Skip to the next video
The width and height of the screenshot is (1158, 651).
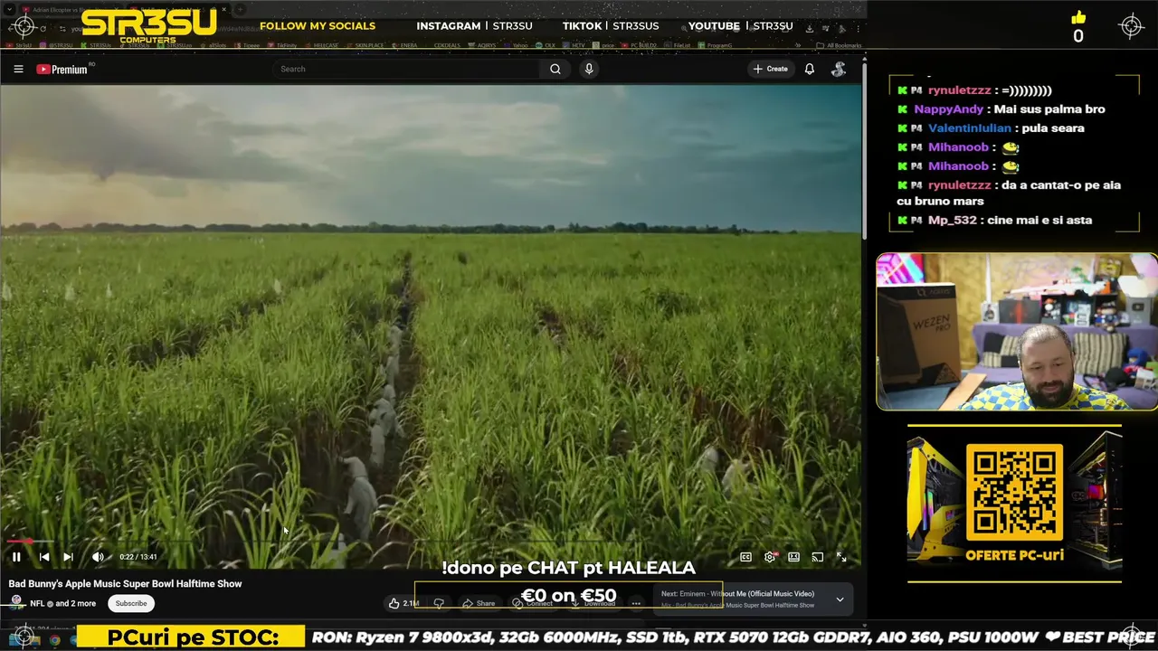coord(68,557)
